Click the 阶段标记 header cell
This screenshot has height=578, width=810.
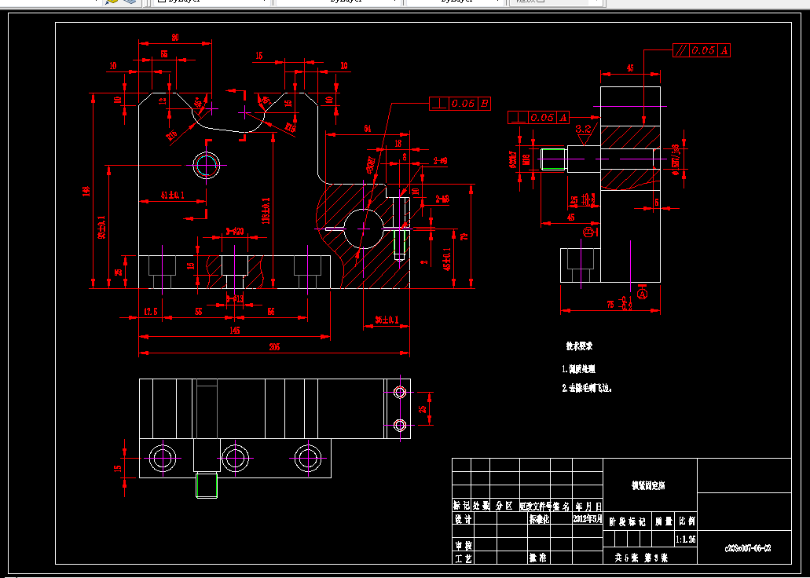[627, 521]
